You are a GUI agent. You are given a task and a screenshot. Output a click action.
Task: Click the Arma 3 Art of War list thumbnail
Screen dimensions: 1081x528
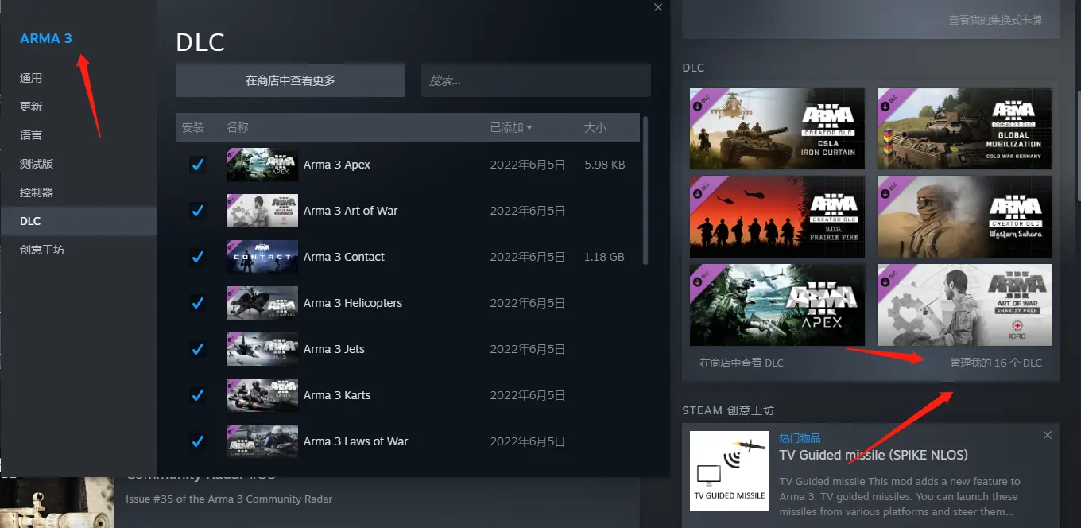(x=262, y=211)
